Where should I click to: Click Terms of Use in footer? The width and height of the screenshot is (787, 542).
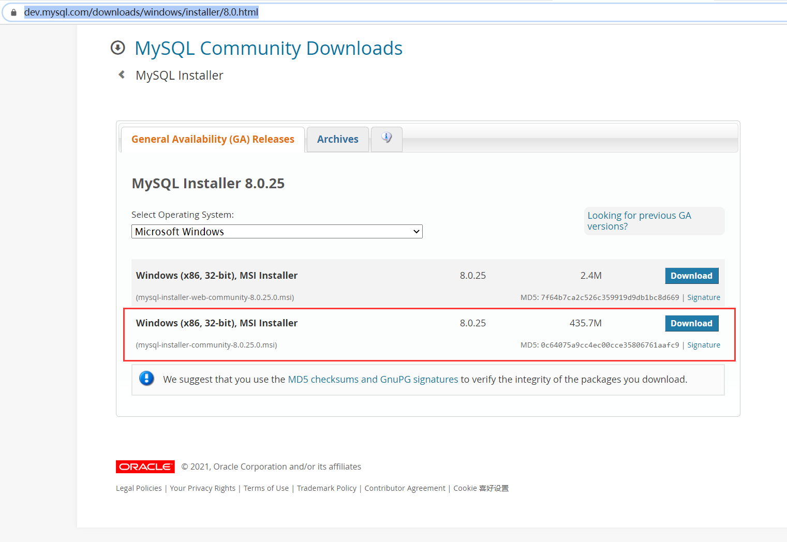[266, 488]
